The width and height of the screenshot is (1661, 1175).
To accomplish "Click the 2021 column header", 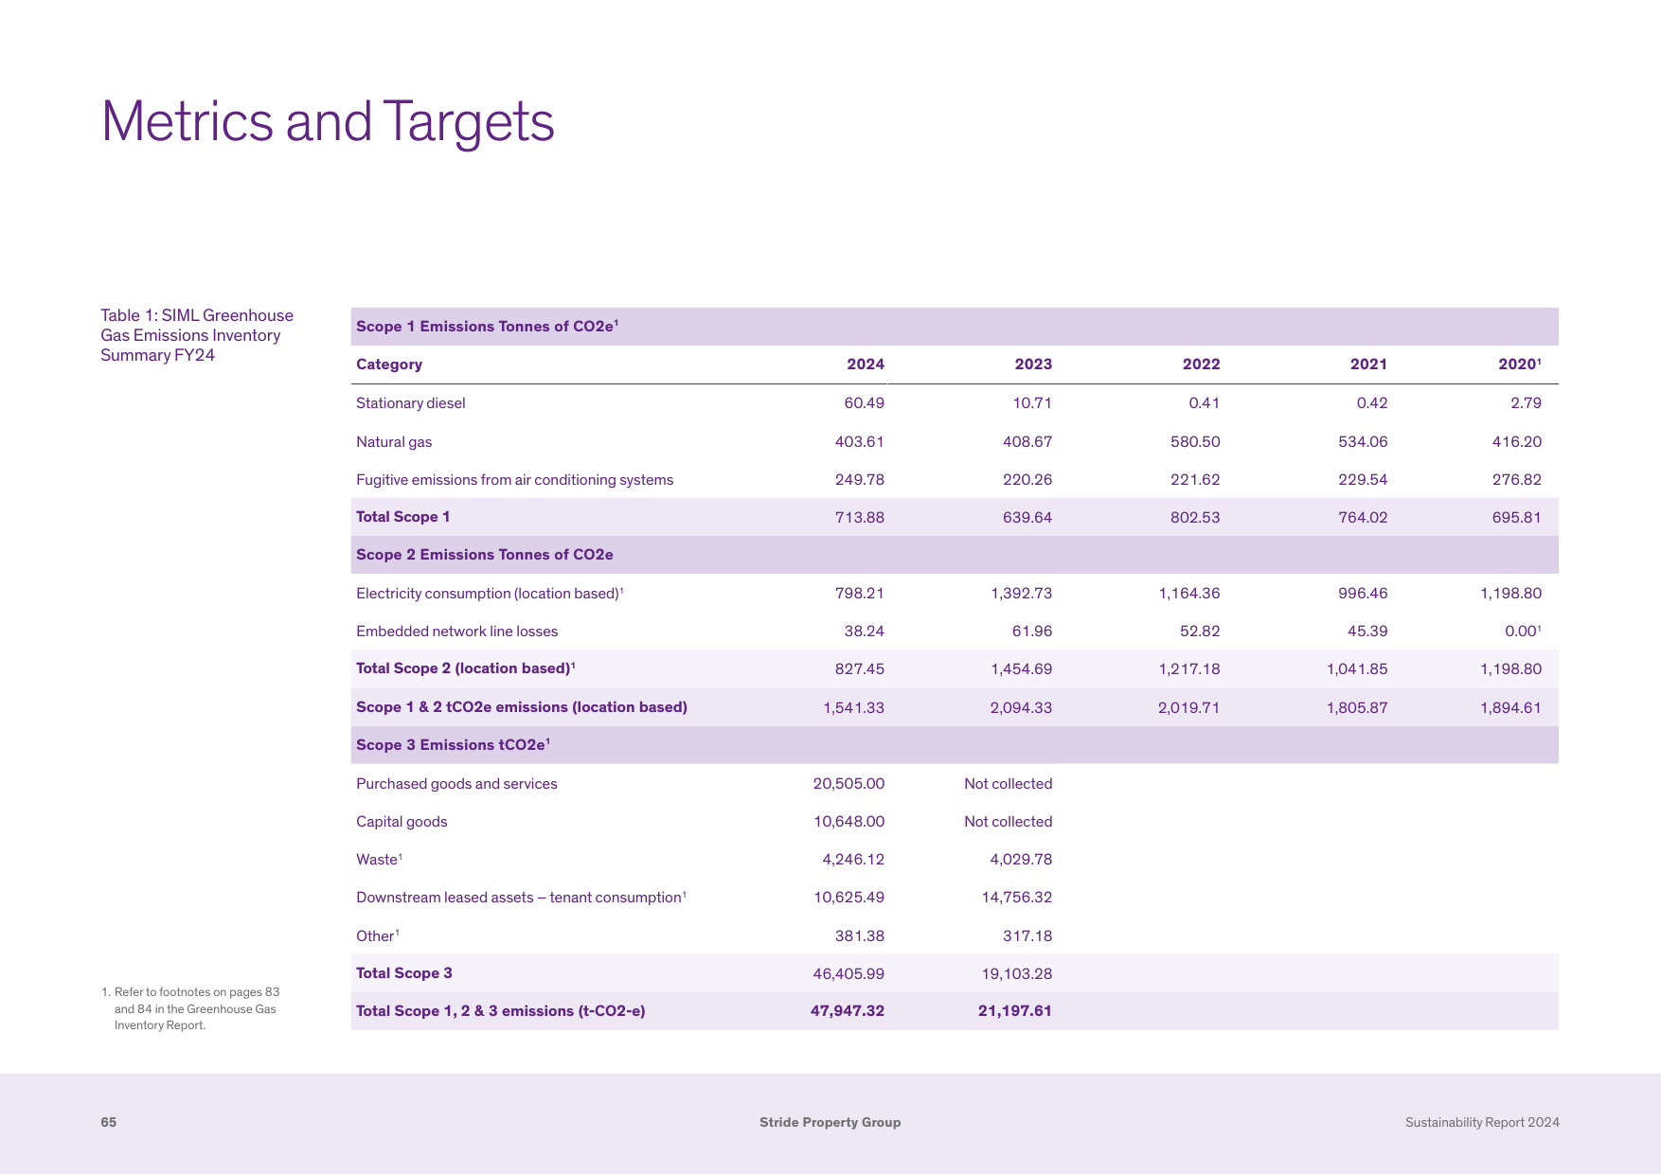I will coord(1368,365).
